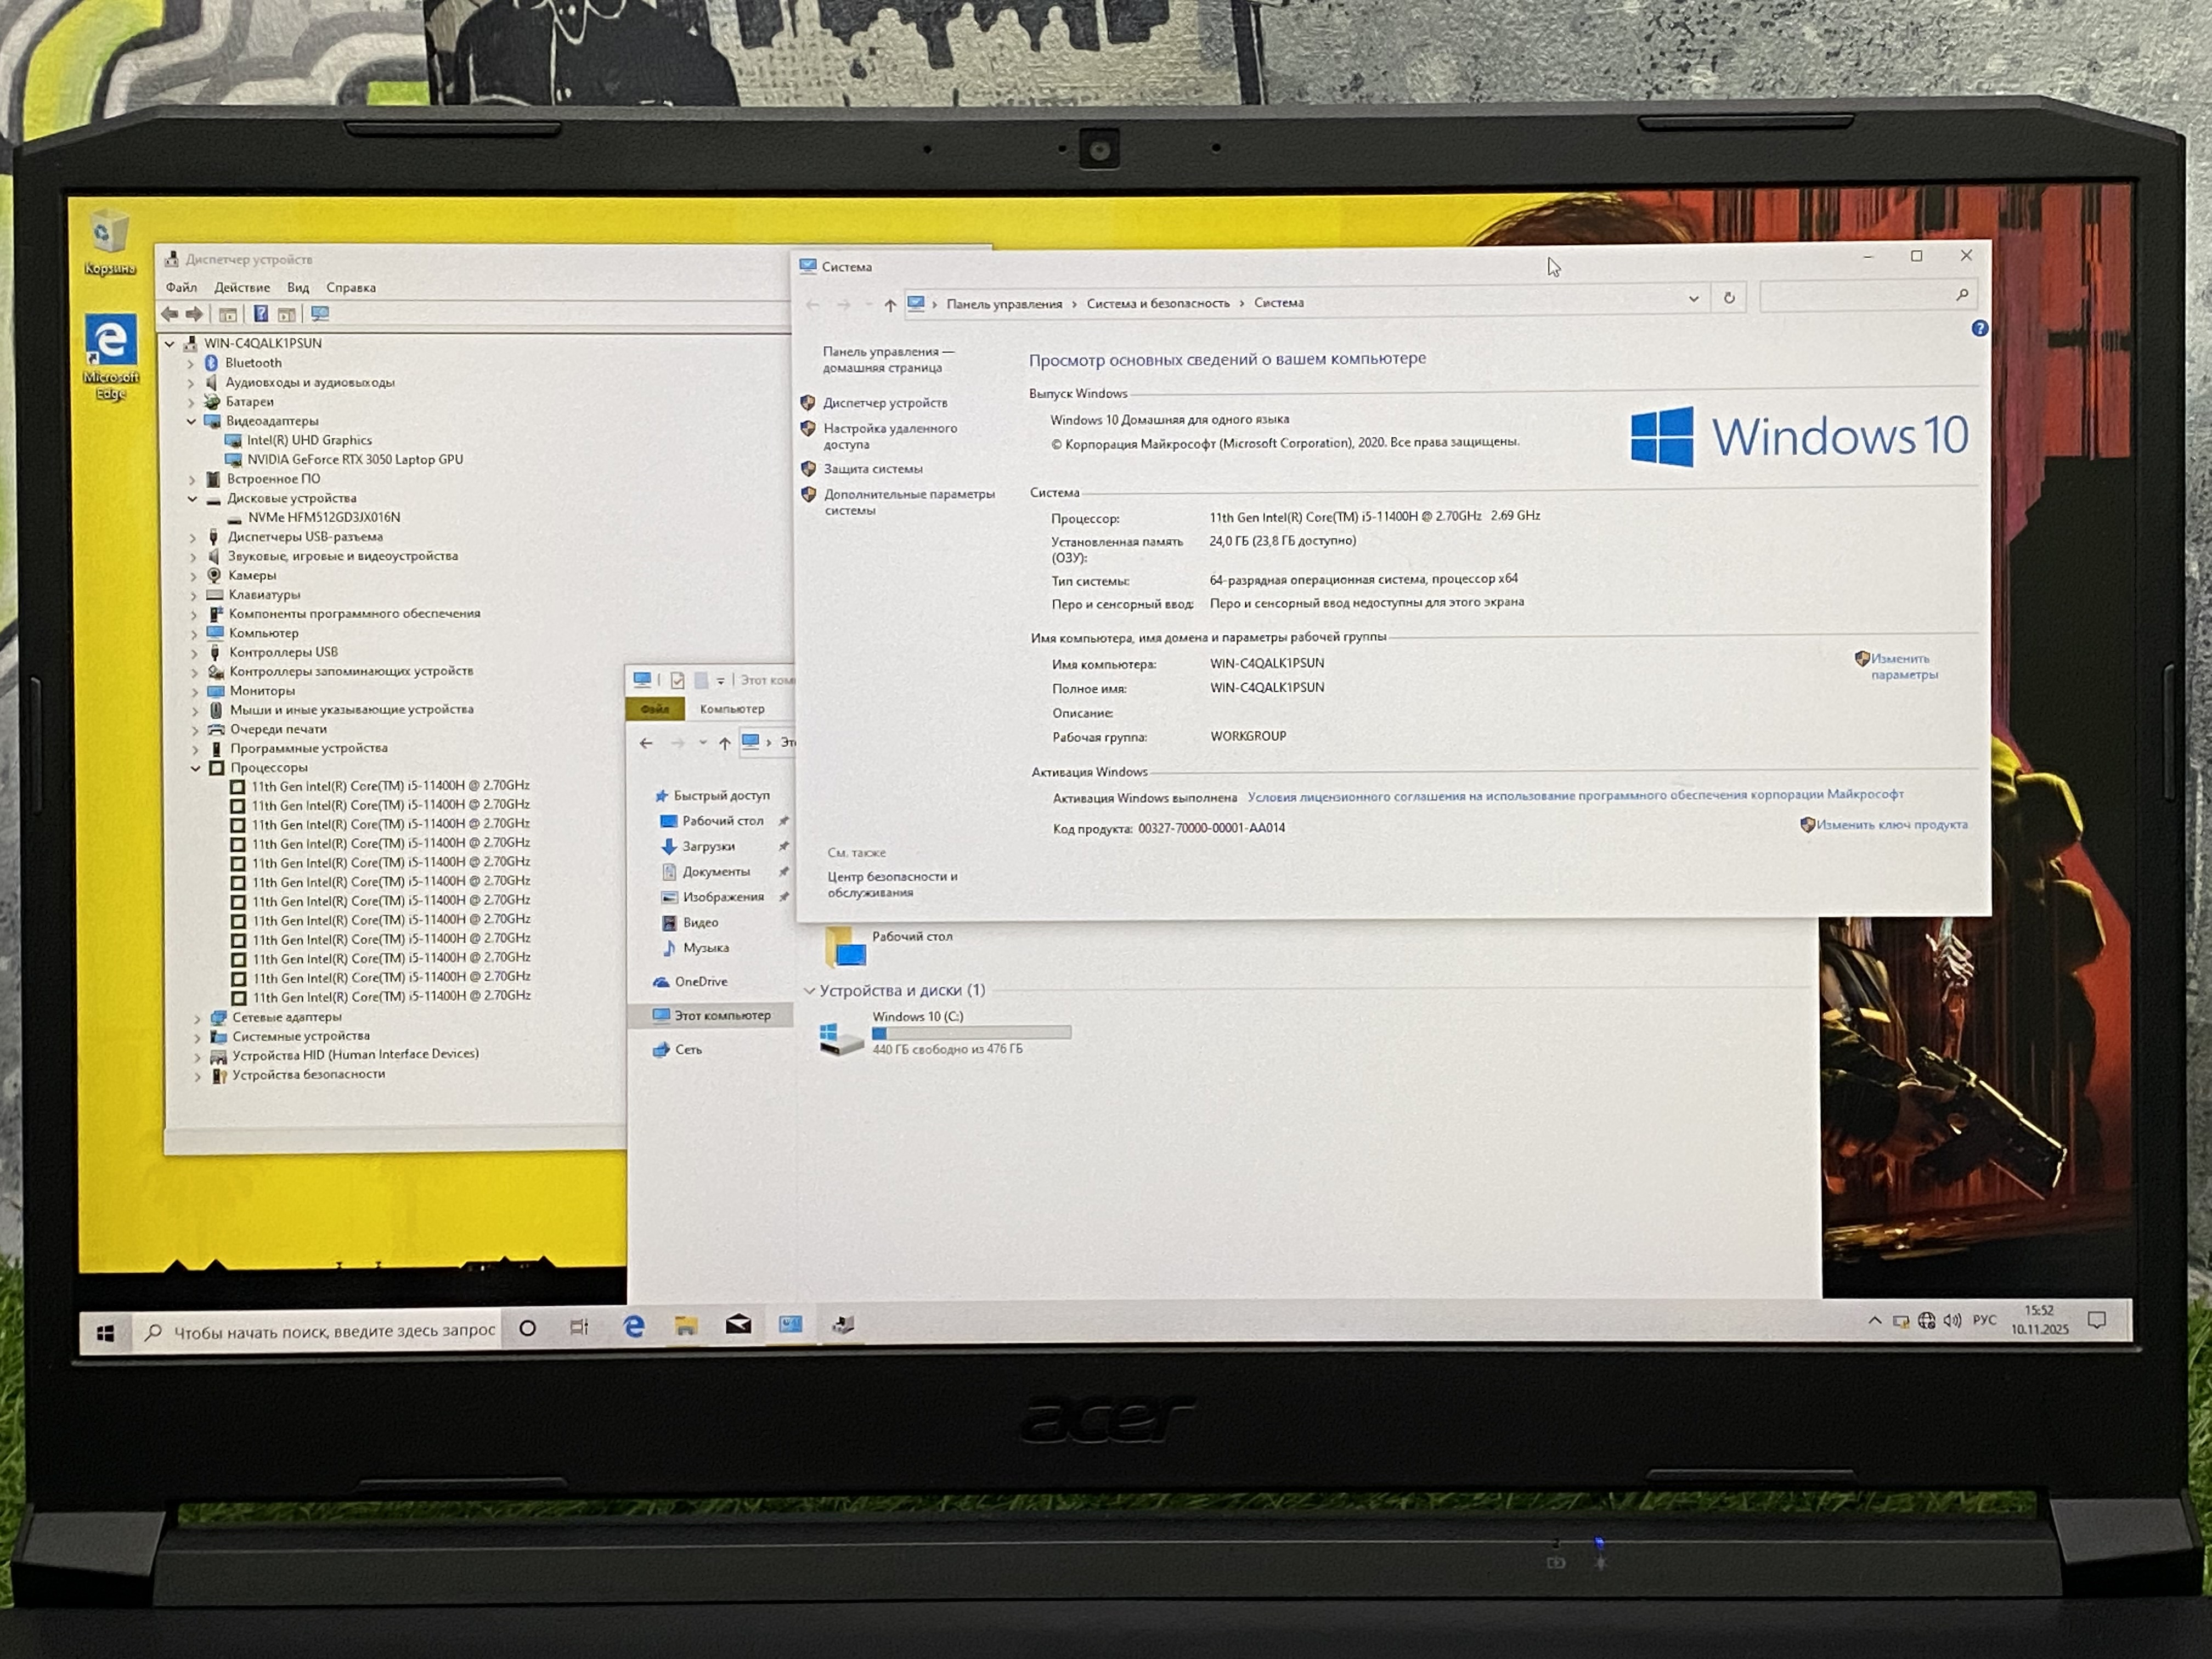The image size is (2212, 1659).
Task: Open the address bar history dropdown
Action: click(x=1693, y=298)
